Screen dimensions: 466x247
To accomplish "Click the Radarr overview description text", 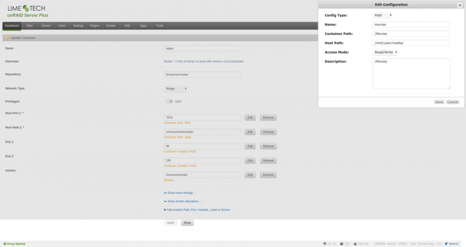I will coord(204,62).
